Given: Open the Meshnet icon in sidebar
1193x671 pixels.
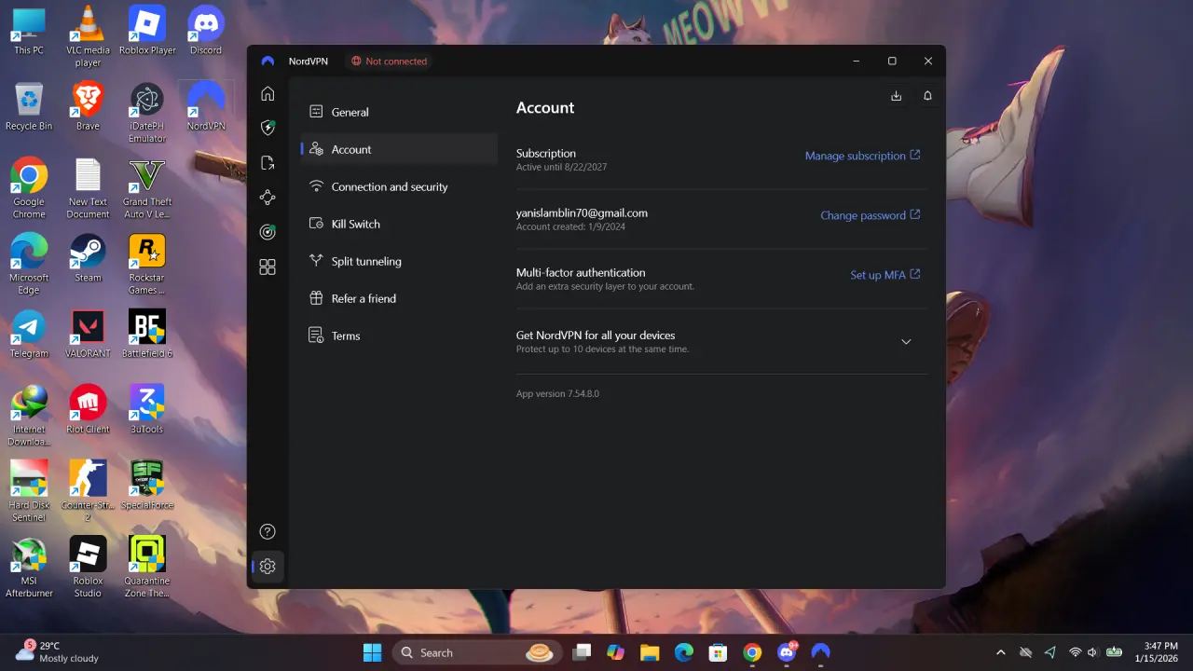Looking at the screenshot, I should [x=267, y=198].
